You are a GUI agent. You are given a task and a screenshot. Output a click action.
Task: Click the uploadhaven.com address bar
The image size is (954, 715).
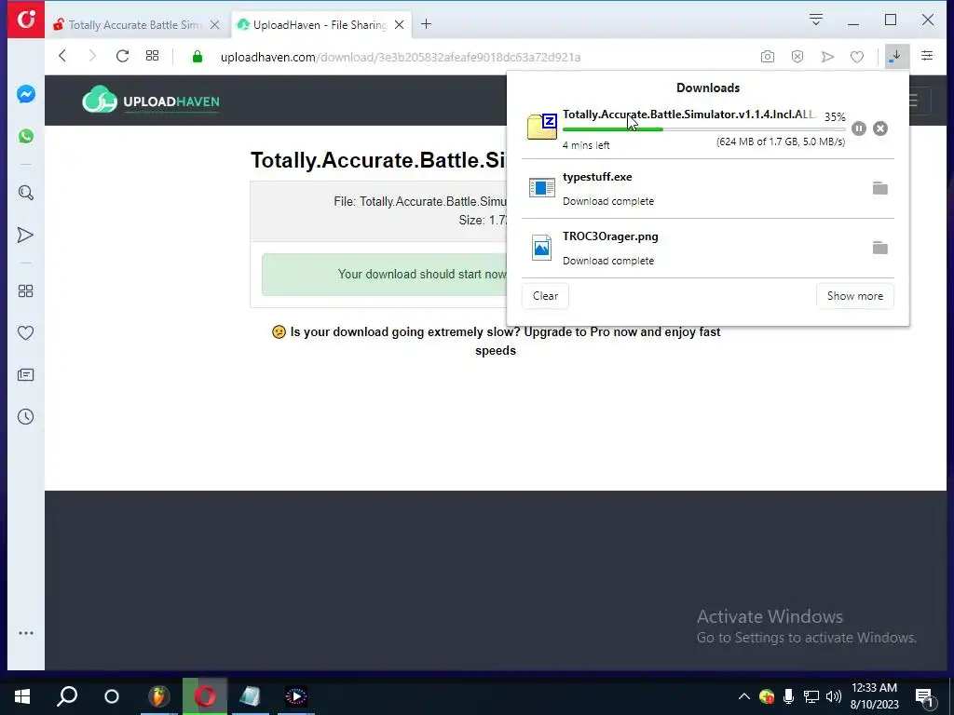coord(401,57)
